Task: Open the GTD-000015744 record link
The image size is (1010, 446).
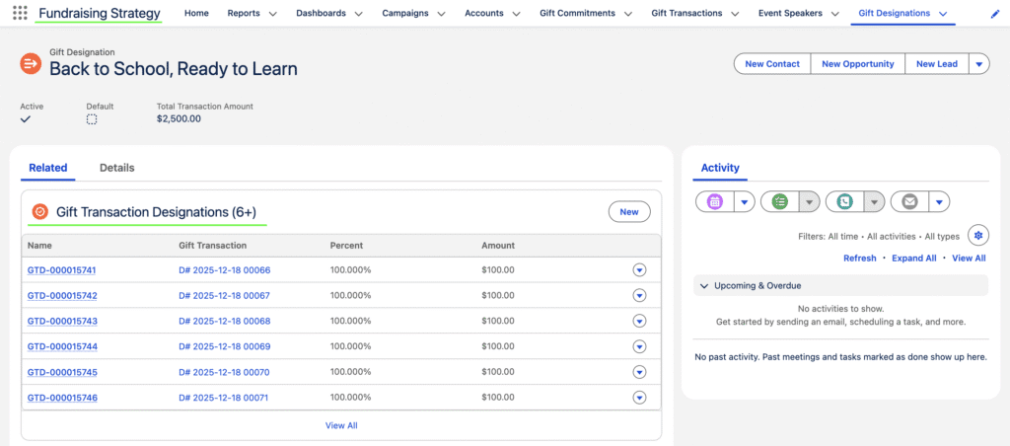Action: pyautogui.click(x=62, y=347)
